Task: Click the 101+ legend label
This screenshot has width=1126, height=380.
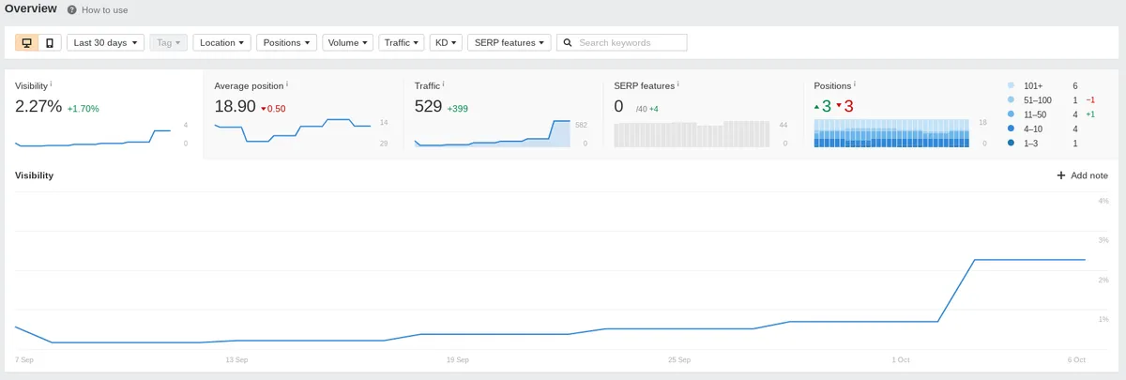Action: click(x=1033, y=85)
